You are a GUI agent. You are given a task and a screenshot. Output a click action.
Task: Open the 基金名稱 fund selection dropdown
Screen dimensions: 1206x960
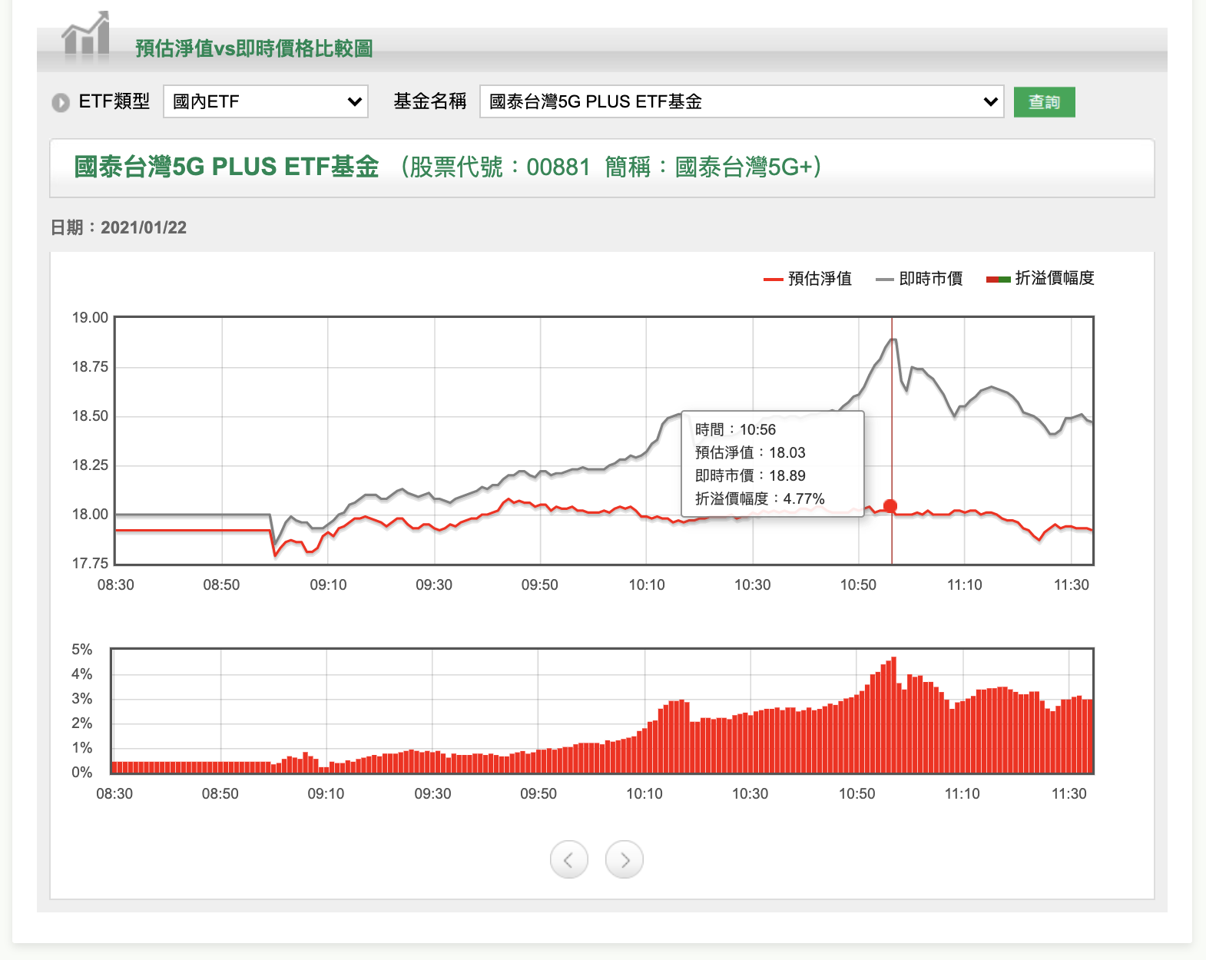[742, 101]
